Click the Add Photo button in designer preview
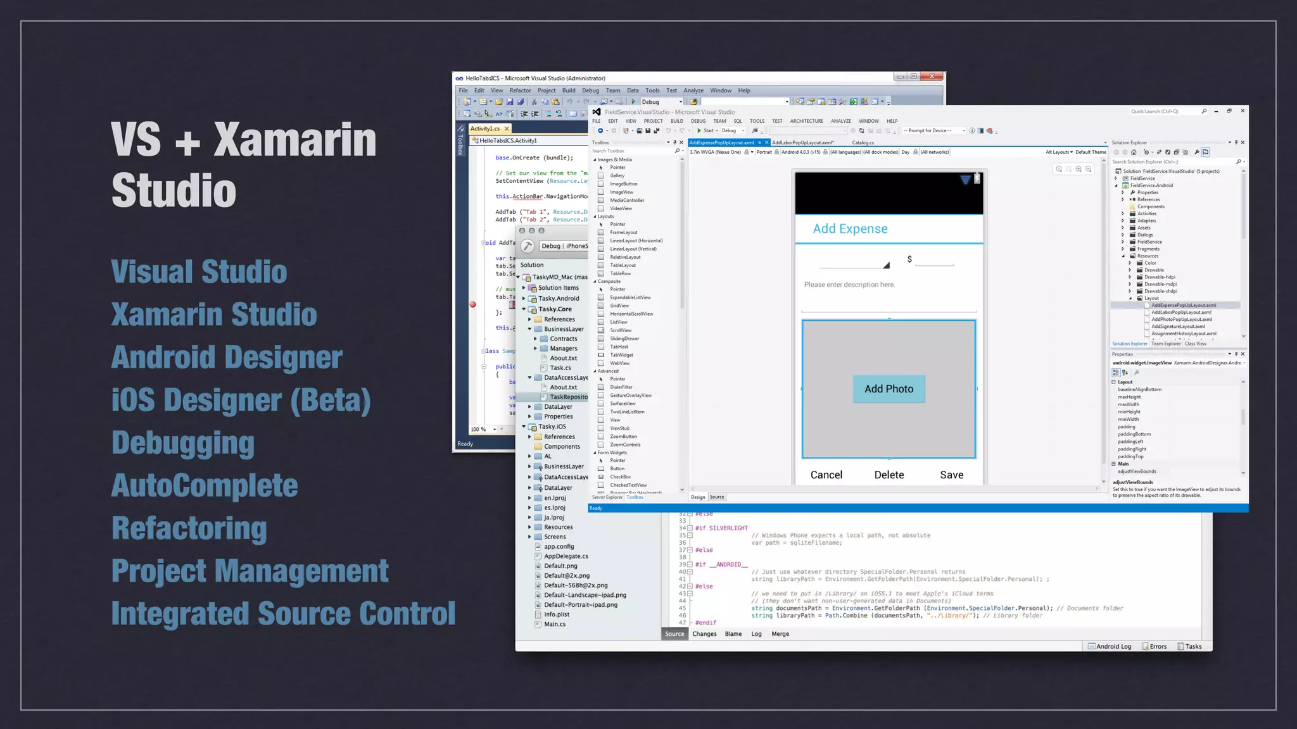The height and width of the screenshot is (729, 1297). pos(889,389)
